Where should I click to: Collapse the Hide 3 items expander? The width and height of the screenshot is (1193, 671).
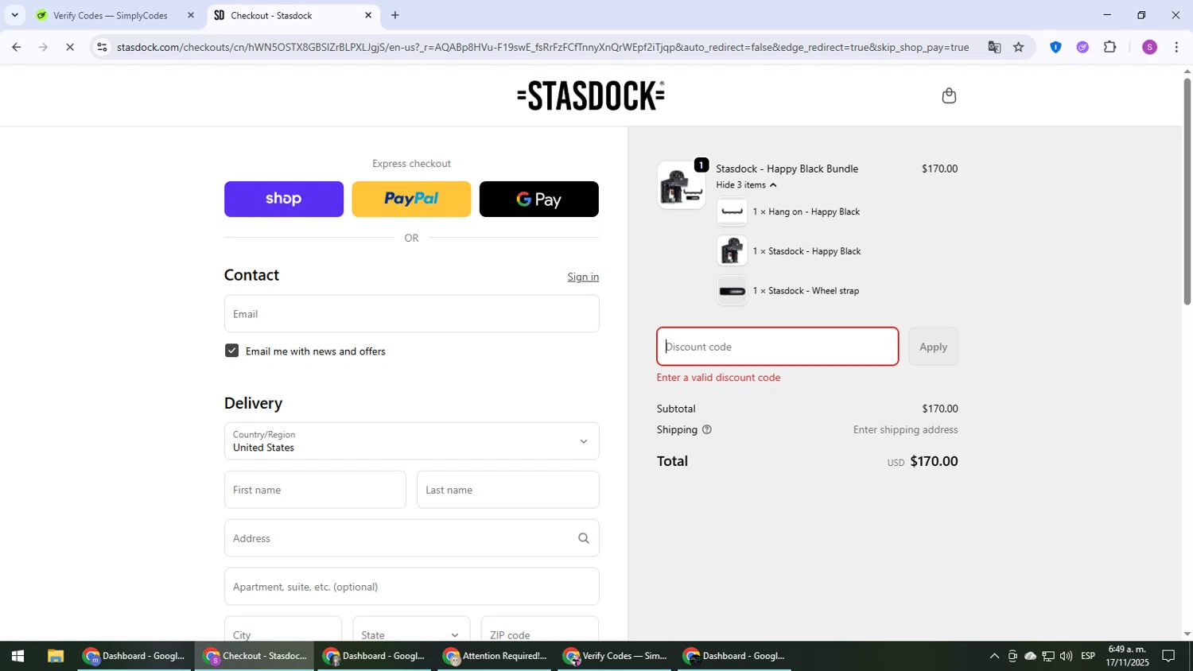click(746, 184)
